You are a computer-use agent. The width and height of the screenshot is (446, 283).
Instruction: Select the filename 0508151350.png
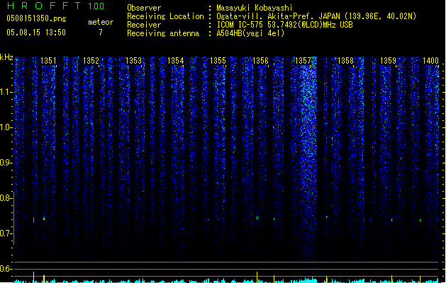[x=36, y=18]
